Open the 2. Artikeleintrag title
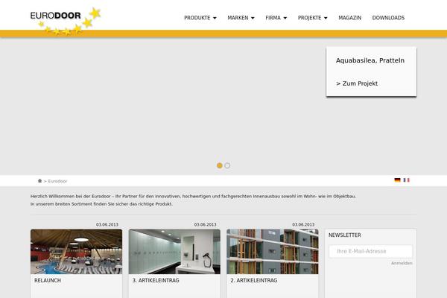The image size is (447, 298). pyautogui.click(x=254, y=280)
